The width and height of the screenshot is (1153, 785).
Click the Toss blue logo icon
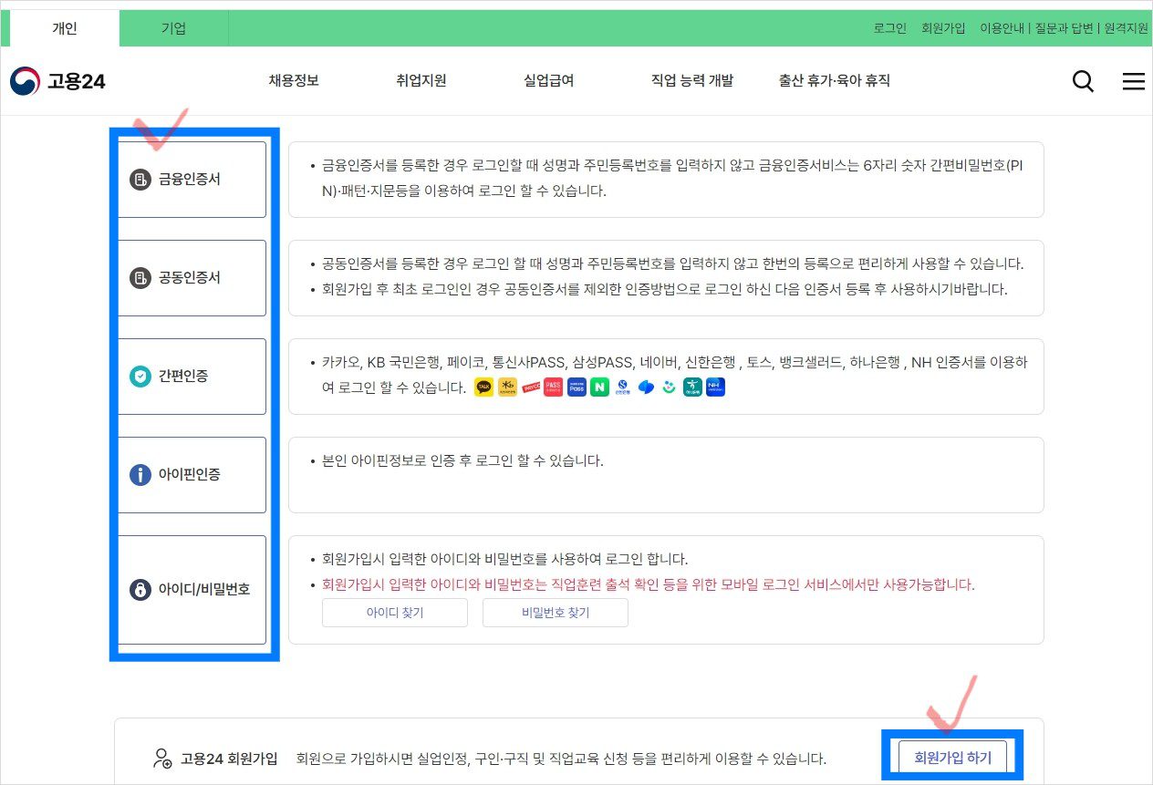click(647, 387)
